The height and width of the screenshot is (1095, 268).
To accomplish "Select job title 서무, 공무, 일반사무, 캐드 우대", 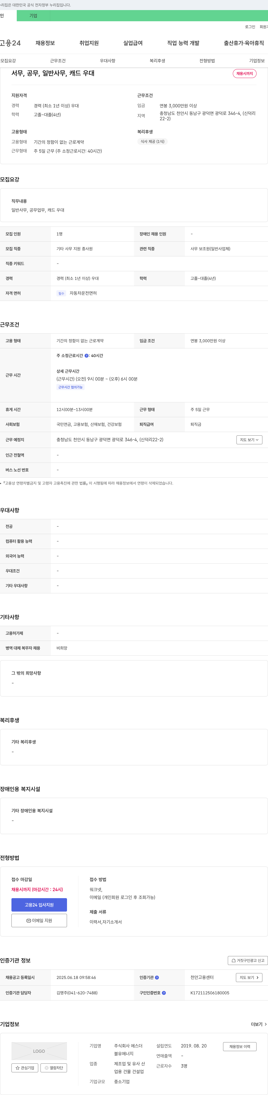I will point(53,73).
